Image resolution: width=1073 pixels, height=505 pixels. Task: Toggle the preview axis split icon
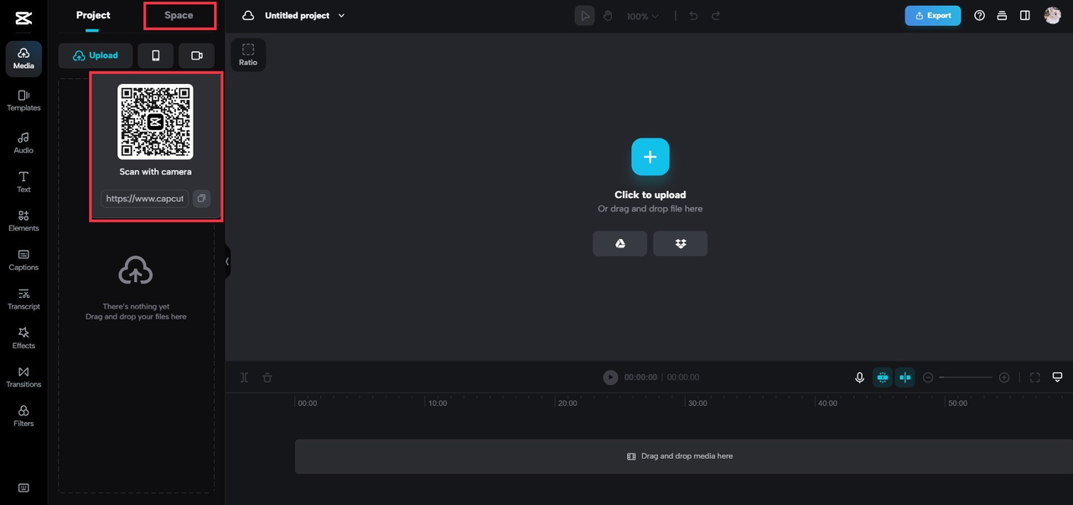[905, 377]
